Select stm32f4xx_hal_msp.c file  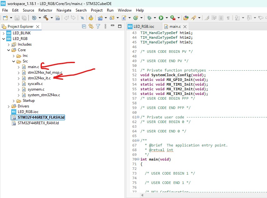click(x=45, y=72)
